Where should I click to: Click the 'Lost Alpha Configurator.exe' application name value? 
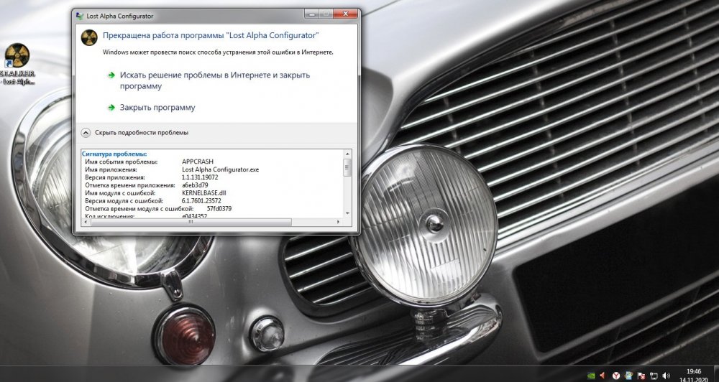(x=220, y=169)
